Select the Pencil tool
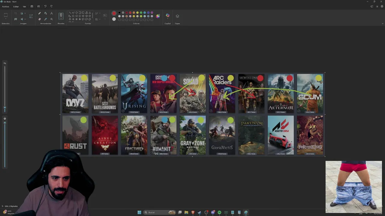 point(39,13)
